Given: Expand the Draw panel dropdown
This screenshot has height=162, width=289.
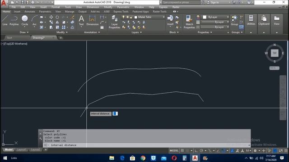Looking at the screenshot, I should tap(24, 32).
